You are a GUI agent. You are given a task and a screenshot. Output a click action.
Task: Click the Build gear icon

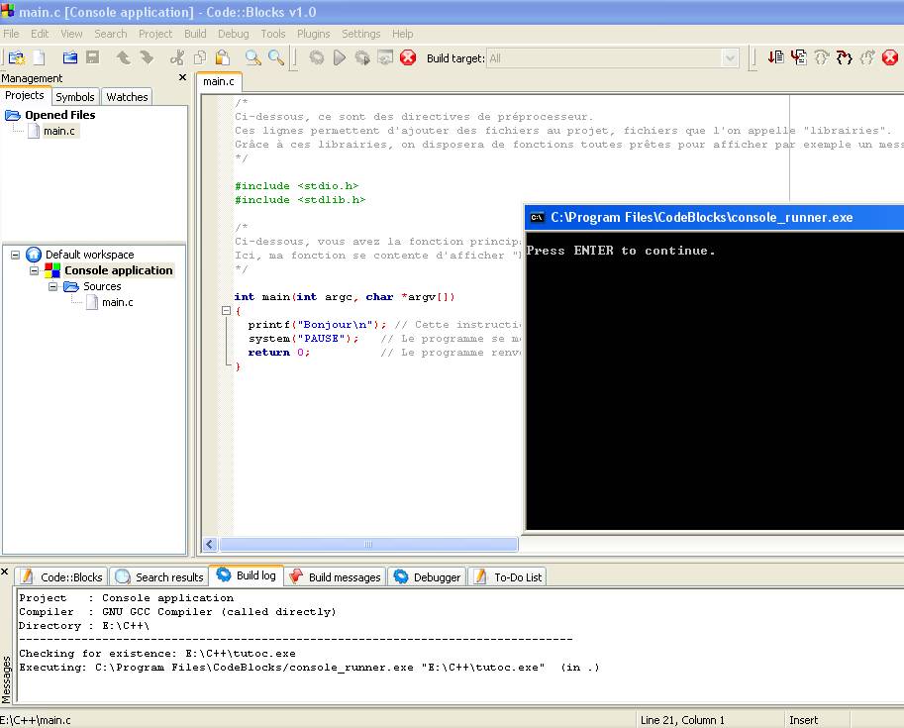click(x=317, y=58)
